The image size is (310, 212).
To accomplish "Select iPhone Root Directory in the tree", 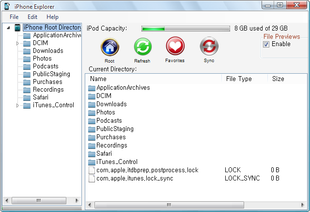I will (x=52, y=28).
